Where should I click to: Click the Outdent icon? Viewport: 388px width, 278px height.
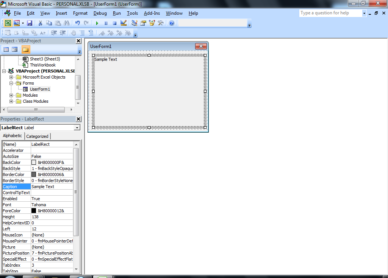coord(63,32)
